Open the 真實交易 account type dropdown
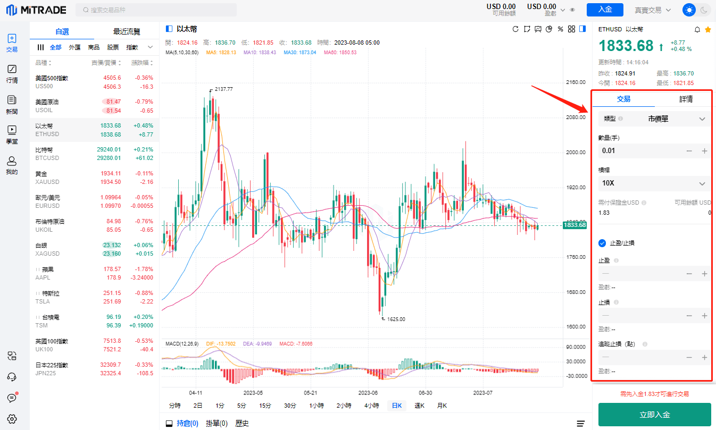 pyautogui.click(x=653, y=10)
